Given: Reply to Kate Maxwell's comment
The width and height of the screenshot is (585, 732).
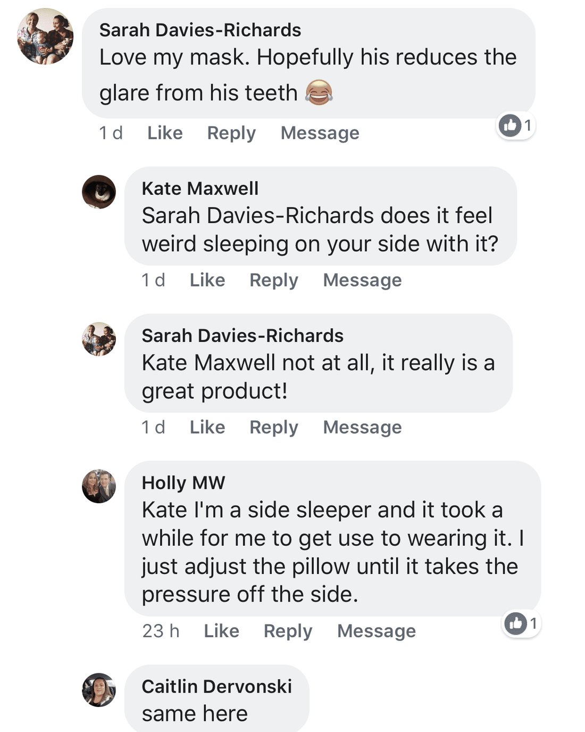Looking at the screenshot, I should (x=274, y=280).
